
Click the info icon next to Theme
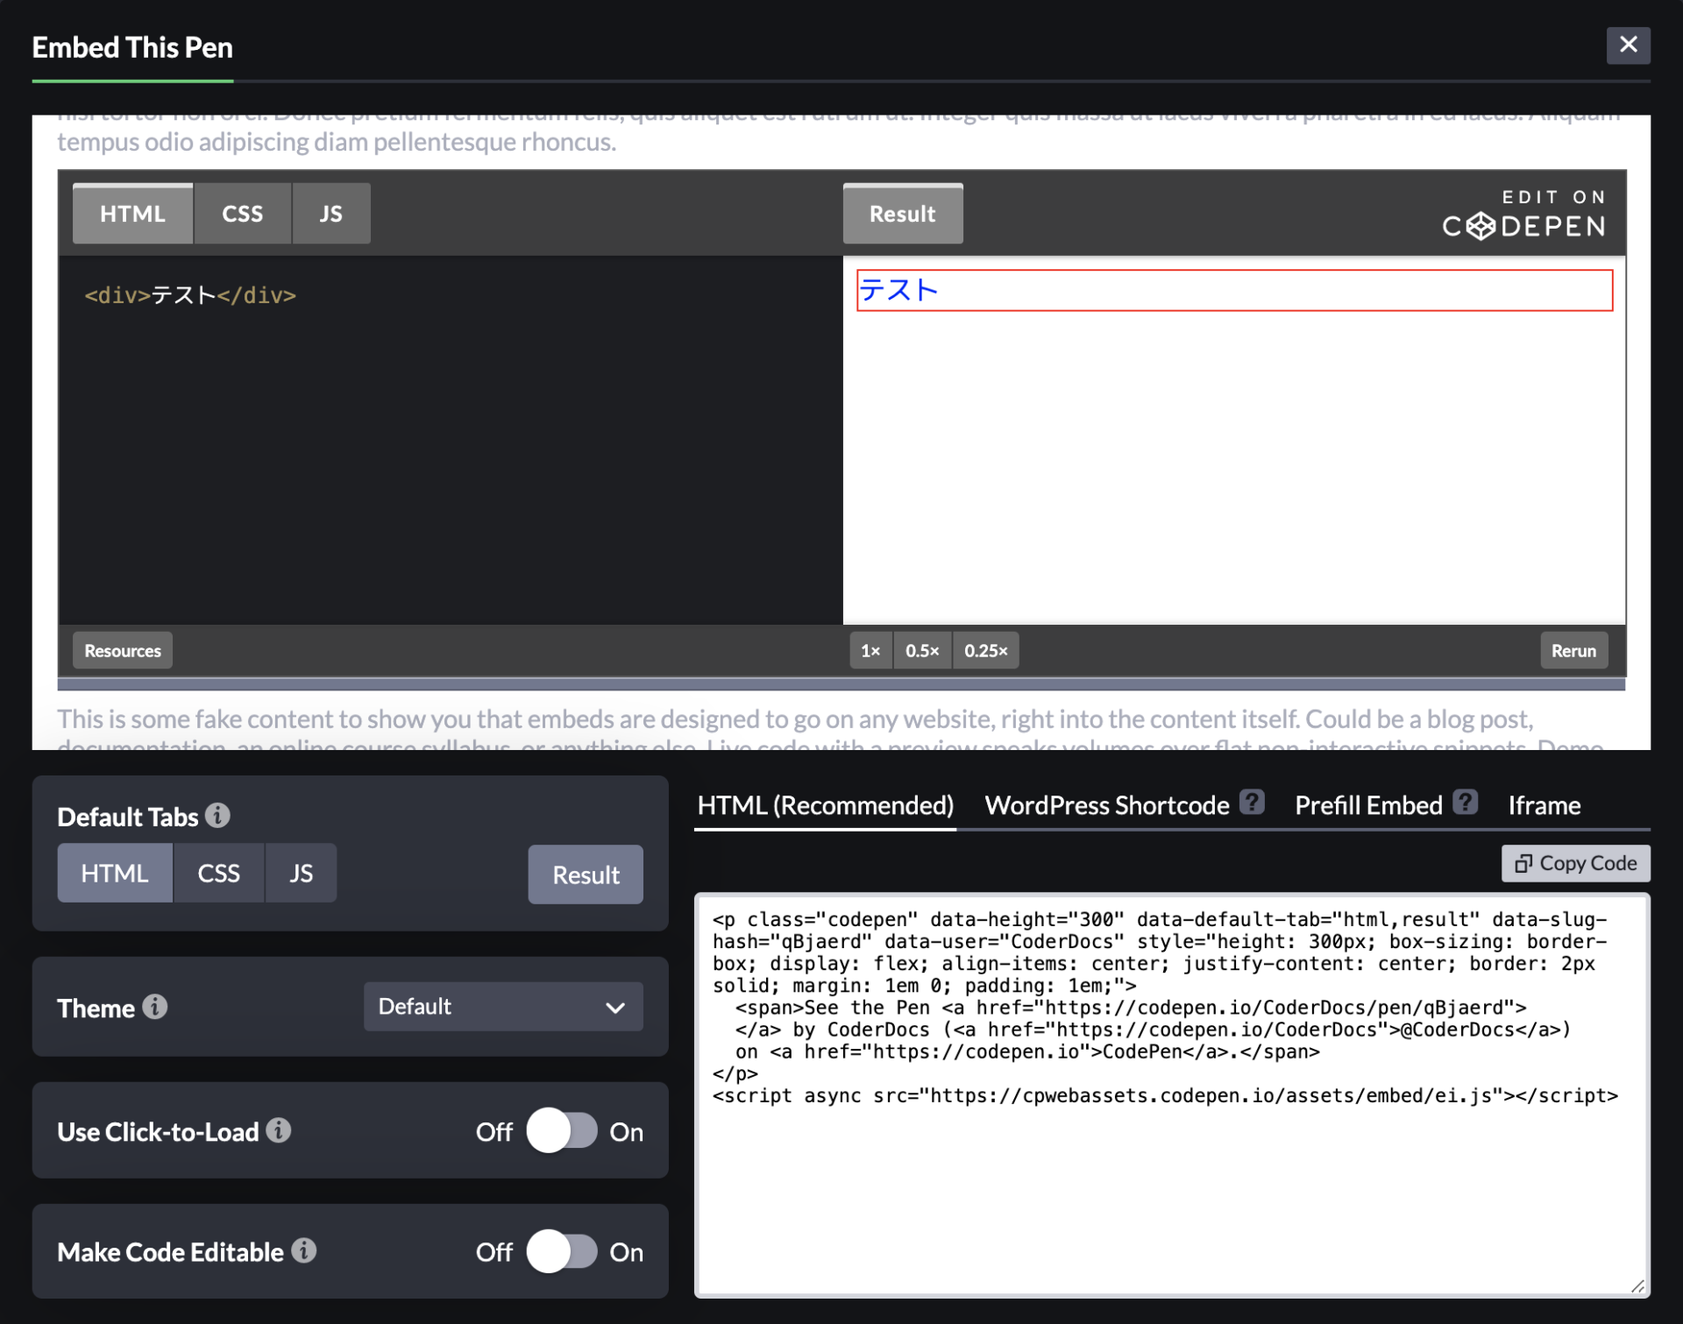point(156,1006)
